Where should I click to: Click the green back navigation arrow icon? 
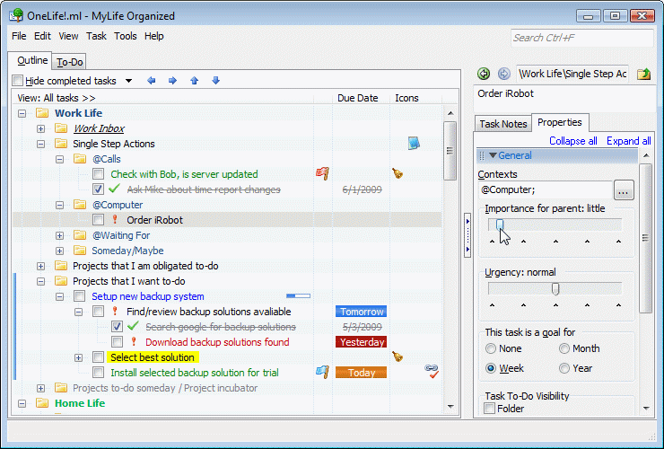[484, 74]
